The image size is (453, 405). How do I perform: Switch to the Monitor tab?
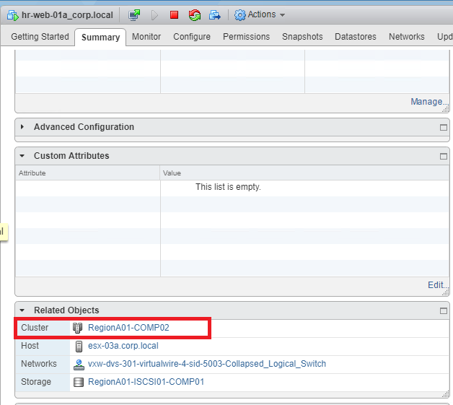(146, 37)
